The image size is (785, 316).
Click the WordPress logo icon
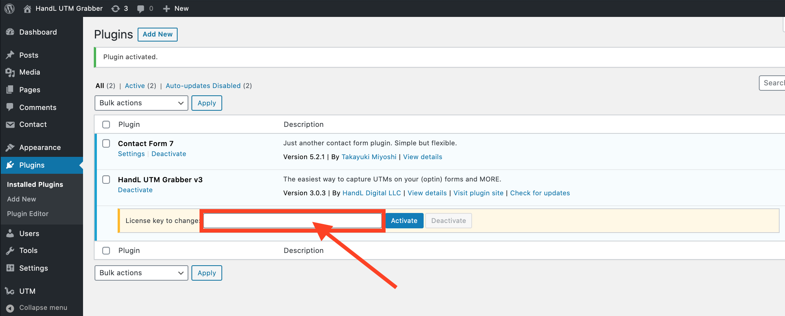click(10, 8)
